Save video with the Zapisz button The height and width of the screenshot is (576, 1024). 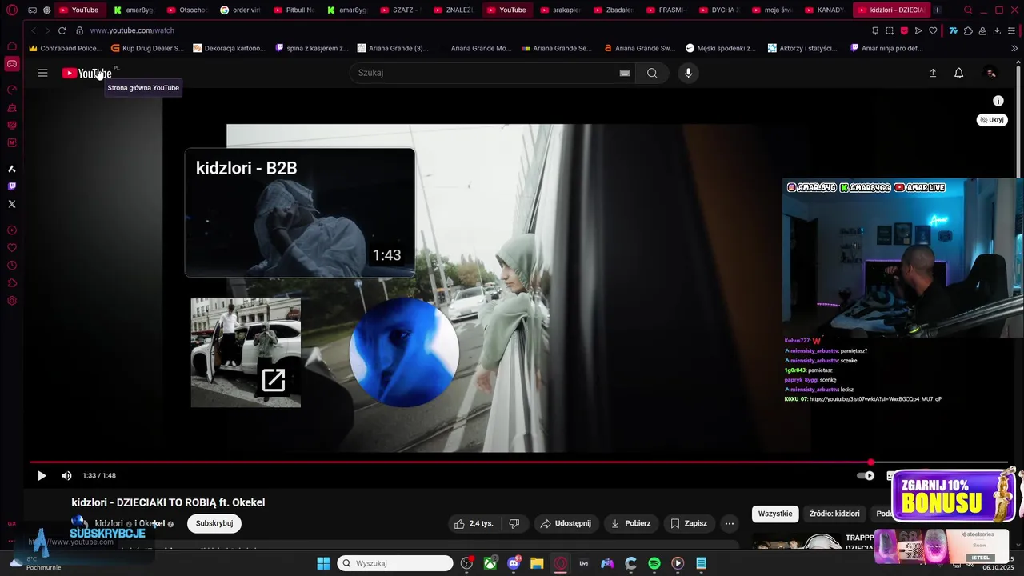pyautogui.click(x=689, y=523)
